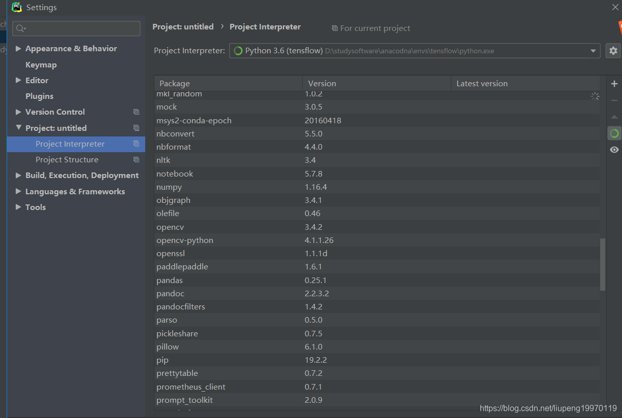Click the upgrade package arrow icon

coord(614,117)
